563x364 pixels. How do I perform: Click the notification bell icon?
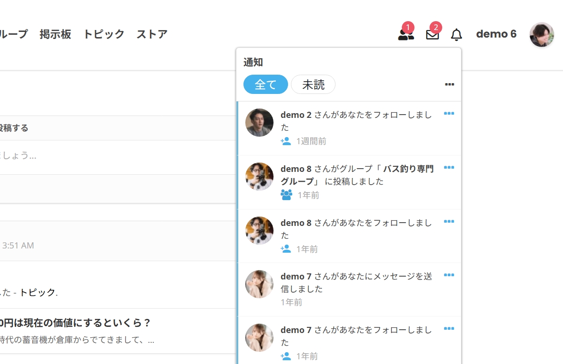456,34
